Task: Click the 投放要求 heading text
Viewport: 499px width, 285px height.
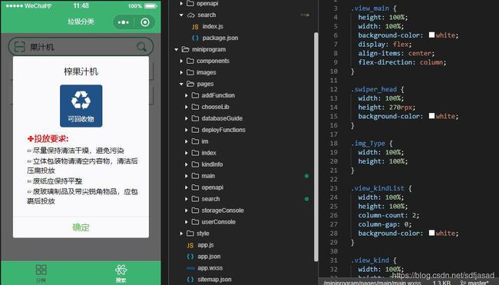Action: coord(48,138)
